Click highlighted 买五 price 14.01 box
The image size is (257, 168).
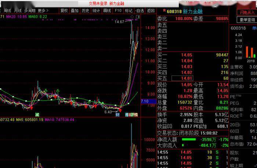coord(182,78)
